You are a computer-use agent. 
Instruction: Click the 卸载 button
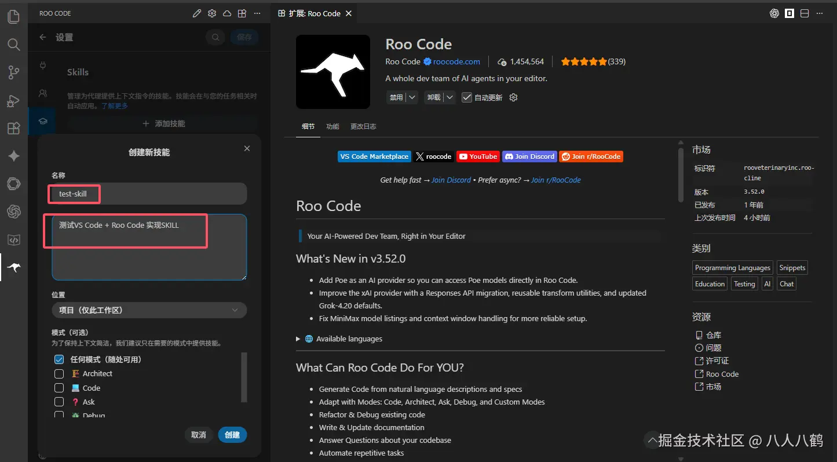pyautogui.click(x=434, y=97)
